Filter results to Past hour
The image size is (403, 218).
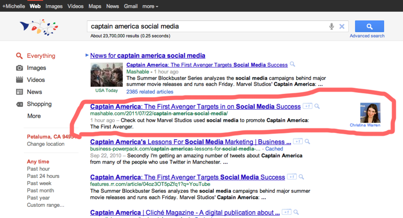point(38,169)
